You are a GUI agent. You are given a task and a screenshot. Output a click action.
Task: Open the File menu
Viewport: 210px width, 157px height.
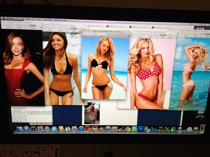(x=17, y=19)
